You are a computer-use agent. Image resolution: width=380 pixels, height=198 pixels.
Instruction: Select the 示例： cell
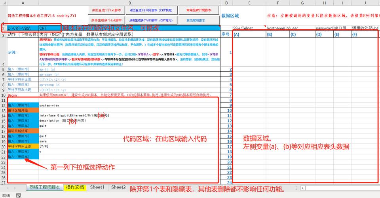click(x=23, y=52)
